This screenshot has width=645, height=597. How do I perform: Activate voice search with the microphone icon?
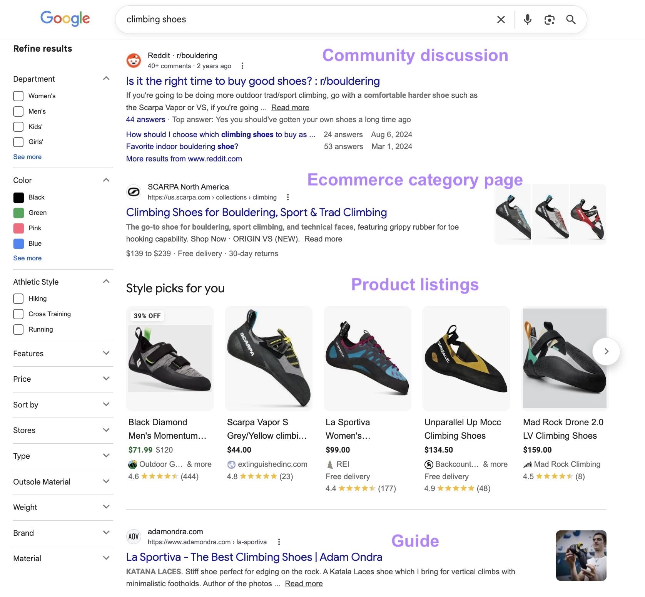point(527,19)
